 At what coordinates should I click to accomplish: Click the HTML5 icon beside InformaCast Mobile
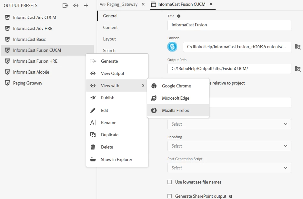[7, 72]
